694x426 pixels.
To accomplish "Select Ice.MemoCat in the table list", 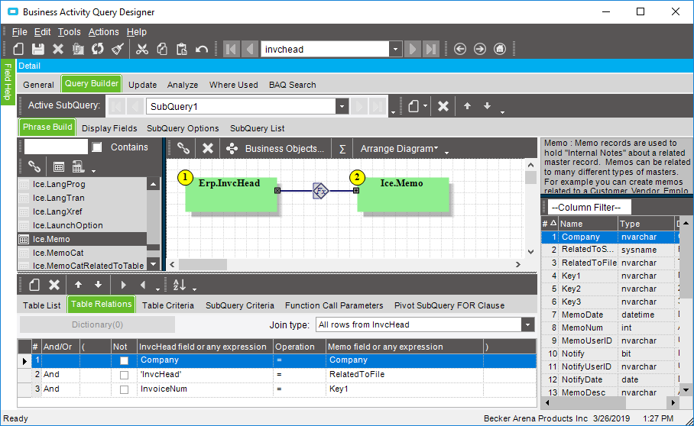I will coord(83,253).
